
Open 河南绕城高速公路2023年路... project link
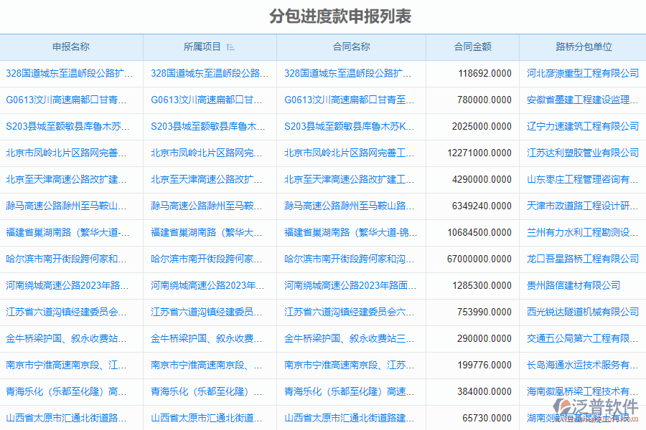pyautogui.click(x=206, y=285)
